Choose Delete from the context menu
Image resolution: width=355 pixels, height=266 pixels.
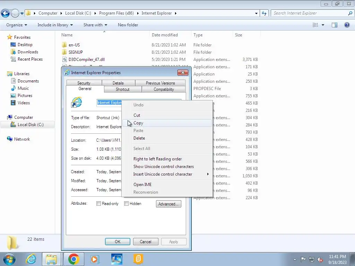[x=167, y=138]
